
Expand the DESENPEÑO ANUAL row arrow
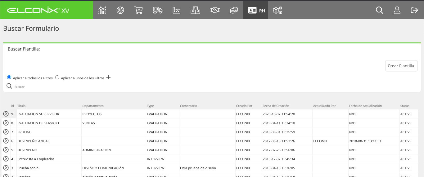(6, 141)
